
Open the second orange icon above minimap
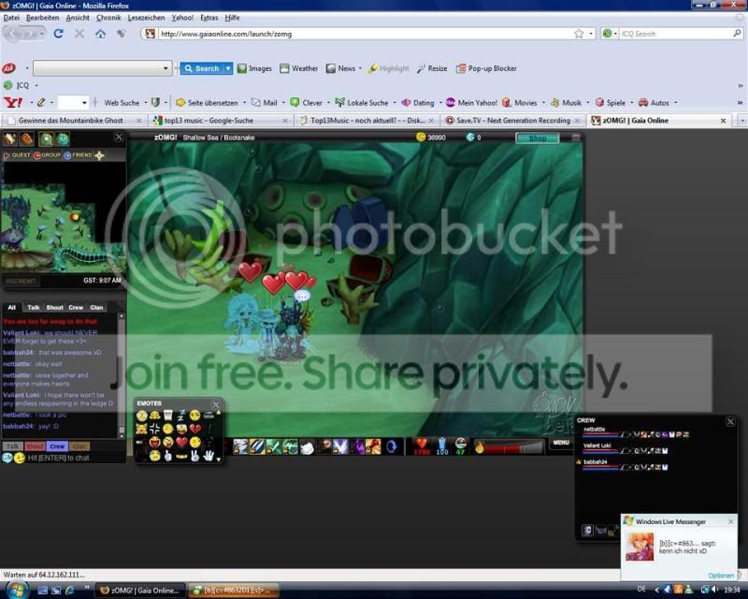click(x=27, y=139)
